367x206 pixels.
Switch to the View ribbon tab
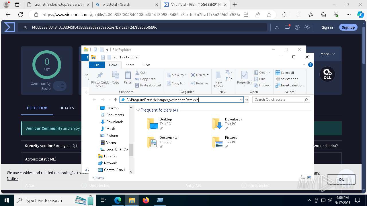[x=146, y=65]
